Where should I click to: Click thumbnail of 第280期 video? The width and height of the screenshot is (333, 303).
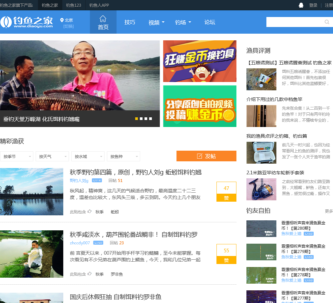pos(261,229)
